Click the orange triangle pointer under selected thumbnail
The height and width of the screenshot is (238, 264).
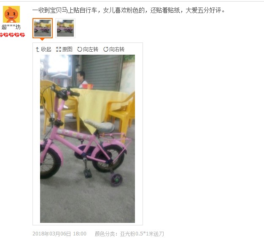[x=42, y=39]
